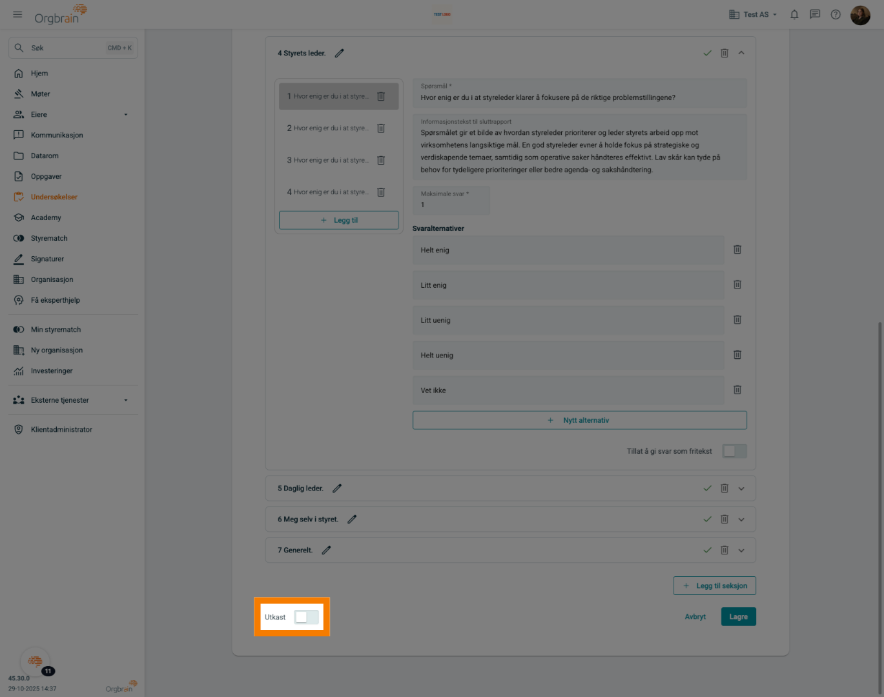Image resolution: width=884 pixels, height=697 pixels.
Task: Edit the 'Helt enig' alternative field
Action: click(x=568, y=250)
